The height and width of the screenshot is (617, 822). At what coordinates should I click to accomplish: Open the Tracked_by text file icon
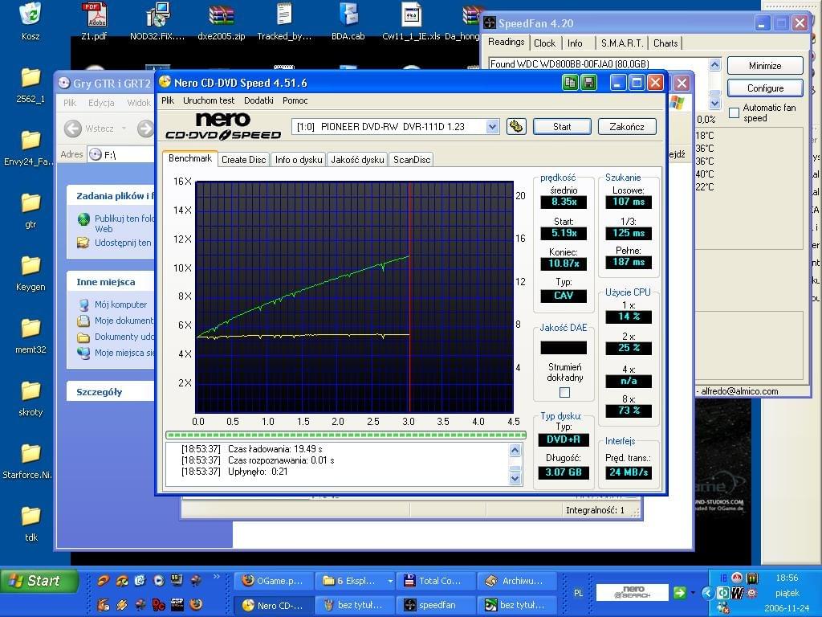tap(284, 20)
